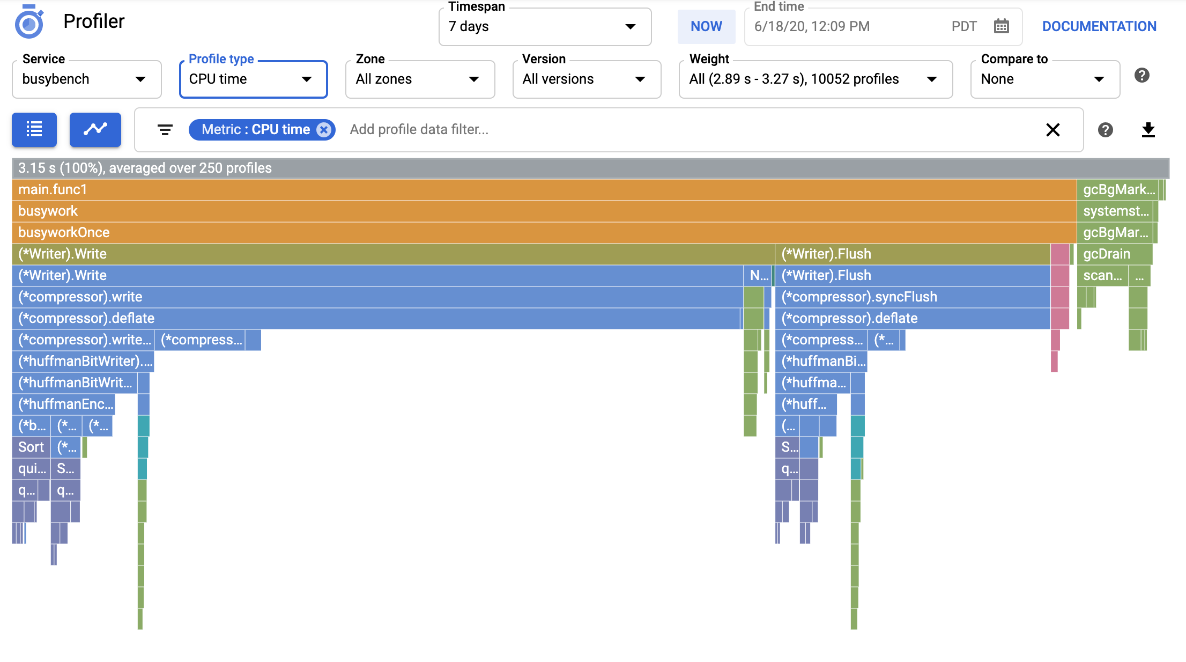
Task: Click the DOCUMENTATION link
Action: pyautogui.click(x=1099, y=25)
